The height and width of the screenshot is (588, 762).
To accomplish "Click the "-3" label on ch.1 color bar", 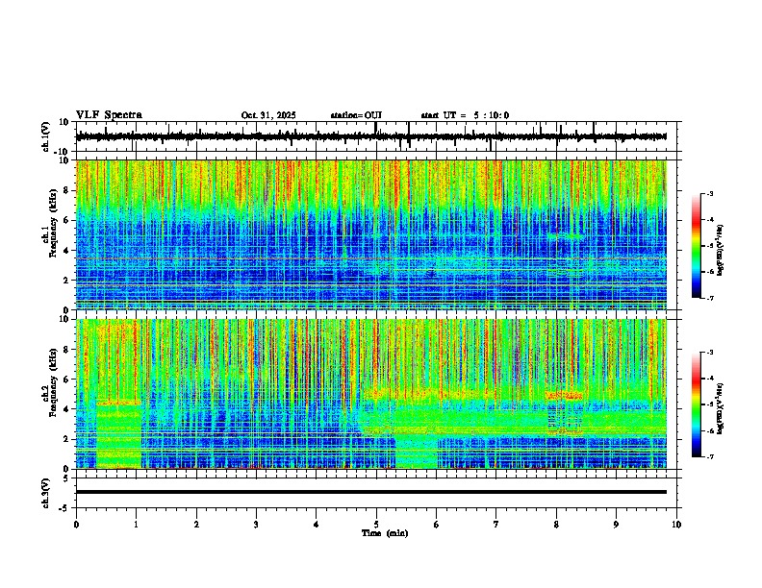I will click(710, 193).
